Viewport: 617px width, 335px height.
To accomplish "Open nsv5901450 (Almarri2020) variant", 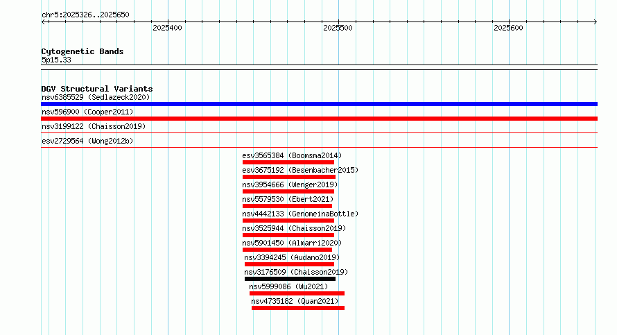I will (292, 243).
